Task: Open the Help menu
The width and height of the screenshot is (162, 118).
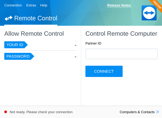Action: (x=44, y=5)
